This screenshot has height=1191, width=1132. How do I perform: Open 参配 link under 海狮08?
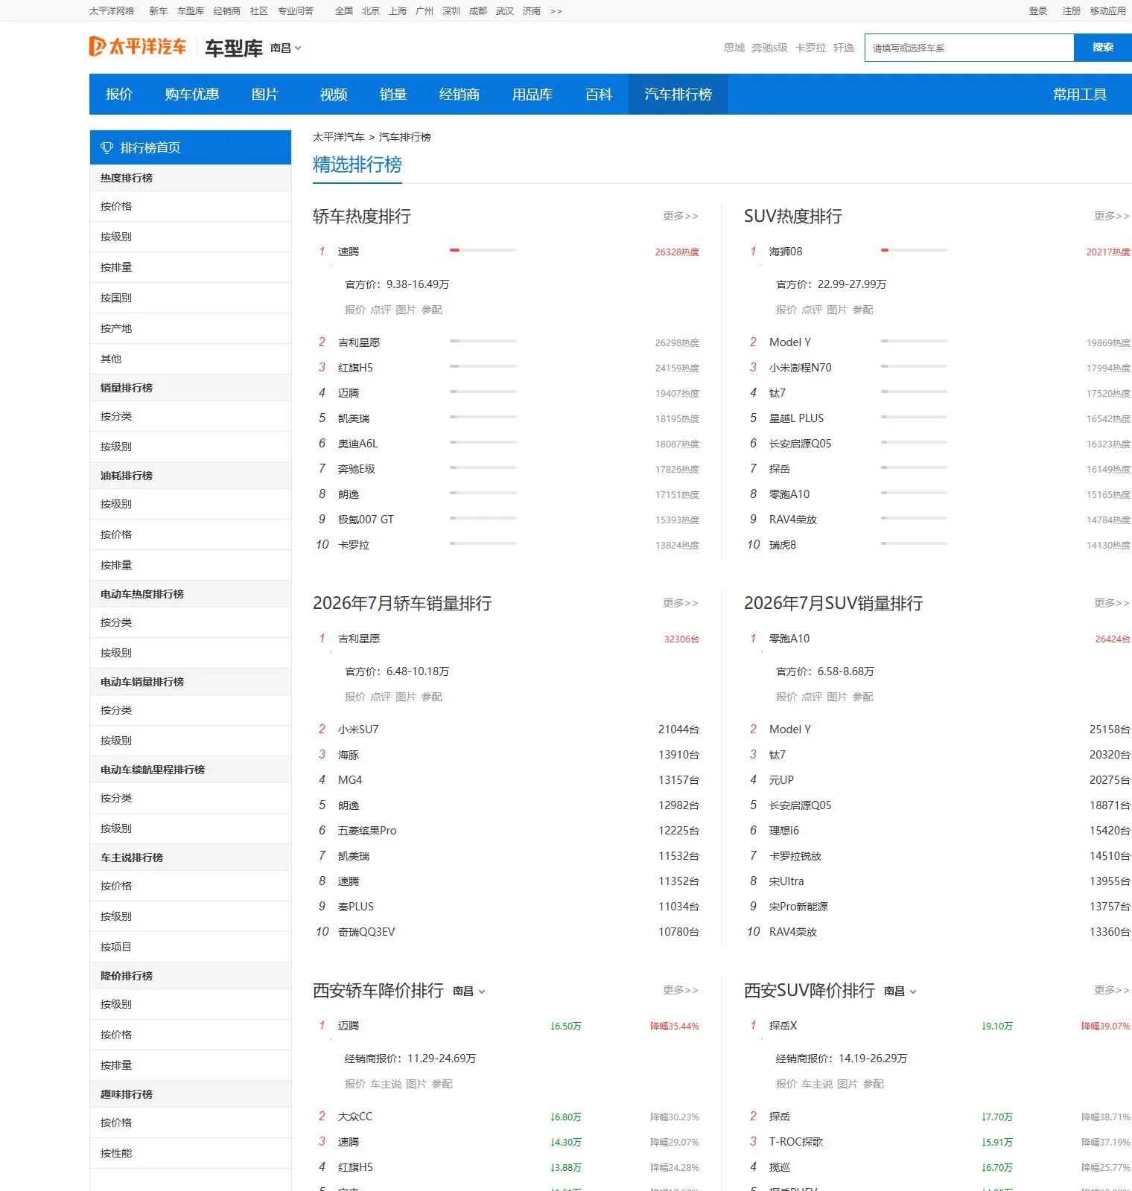pyautogui.click(x=863, y=310)
